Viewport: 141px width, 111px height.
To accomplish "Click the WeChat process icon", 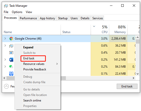I will (11, 67).
